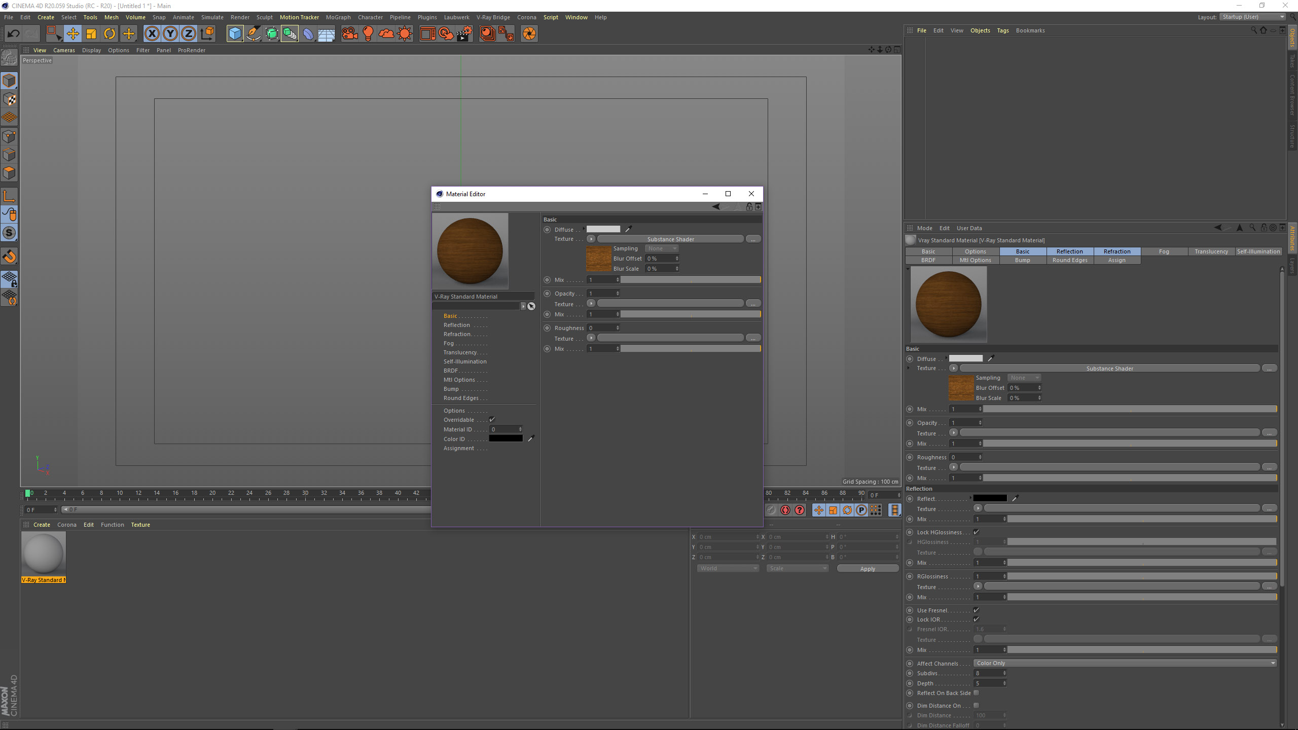Open the camera objects icon
The image size is (1298, 730).
point(349,34)
